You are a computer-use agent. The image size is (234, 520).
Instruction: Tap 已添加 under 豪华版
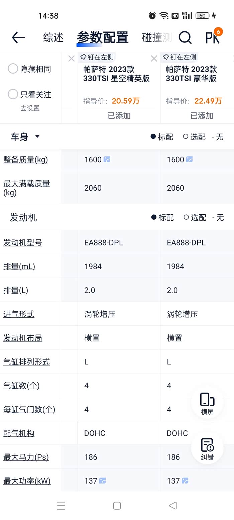pos(202,116)
